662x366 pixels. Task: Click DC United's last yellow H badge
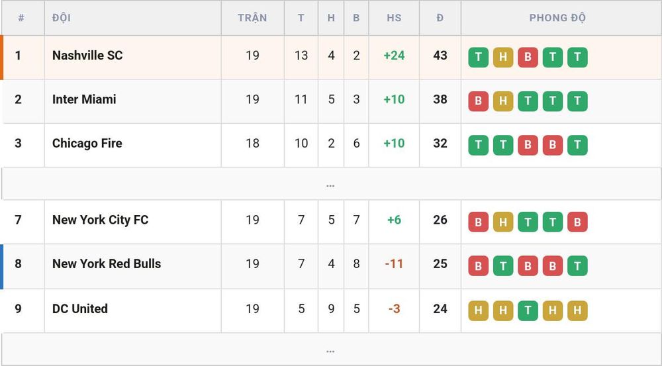[x=577, y=310]
